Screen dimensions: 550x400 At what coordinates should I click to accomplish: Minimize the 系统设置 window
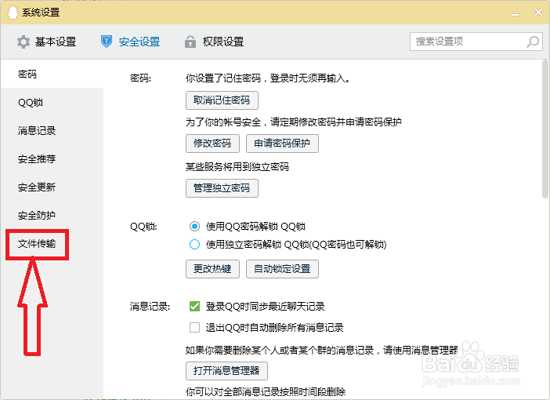point(516,13)
